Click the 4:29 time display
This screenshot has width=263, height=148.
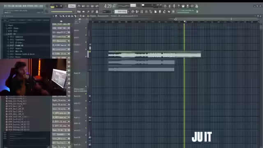coord(108,6)
